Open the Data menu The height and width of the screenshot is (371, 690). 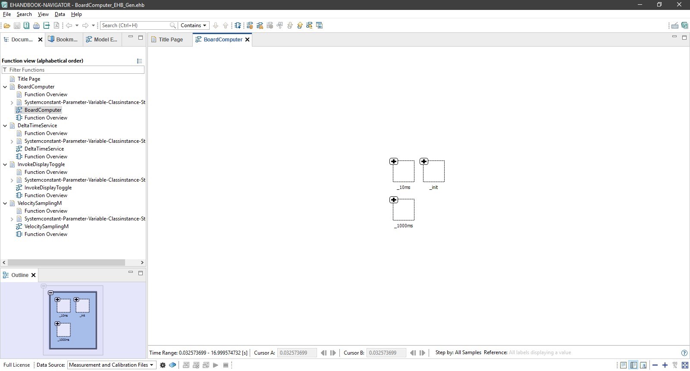coord(60,14)
